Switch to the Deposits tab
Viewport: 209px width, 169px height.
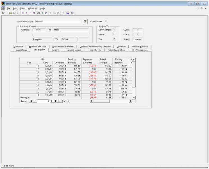tap(121, 47)
